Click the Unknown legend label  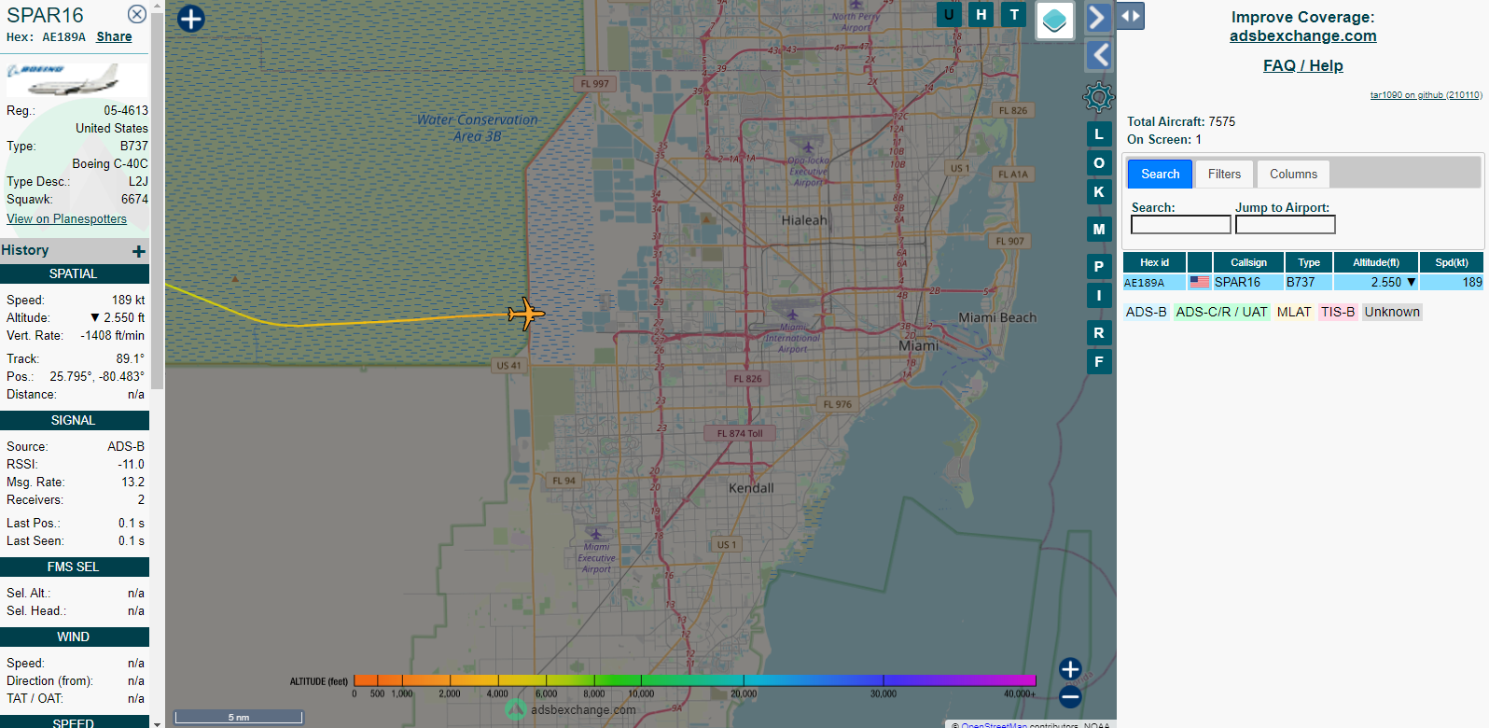[1392, 312]
